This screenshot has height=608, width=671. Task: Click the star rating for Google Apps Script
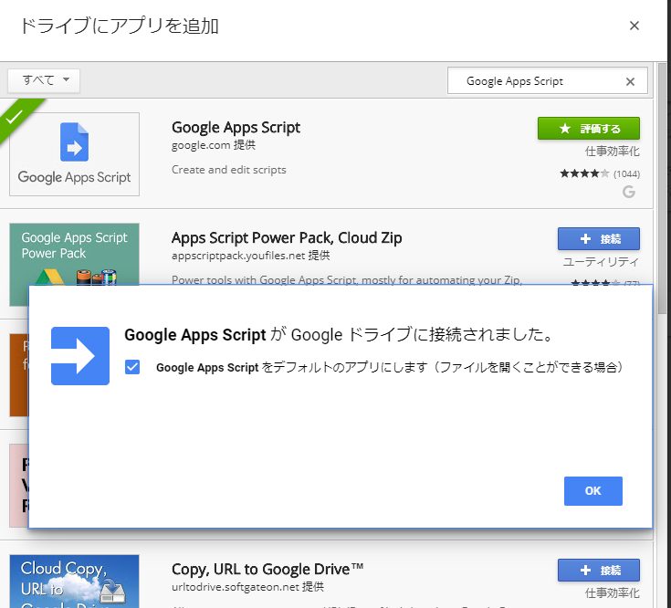584,173
